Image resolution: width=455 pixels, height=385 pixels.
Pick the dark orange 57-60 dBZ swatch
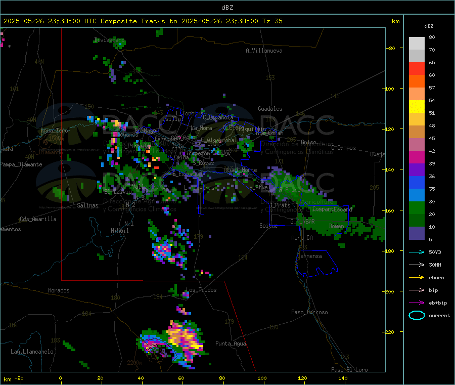(x=417, y=81)
